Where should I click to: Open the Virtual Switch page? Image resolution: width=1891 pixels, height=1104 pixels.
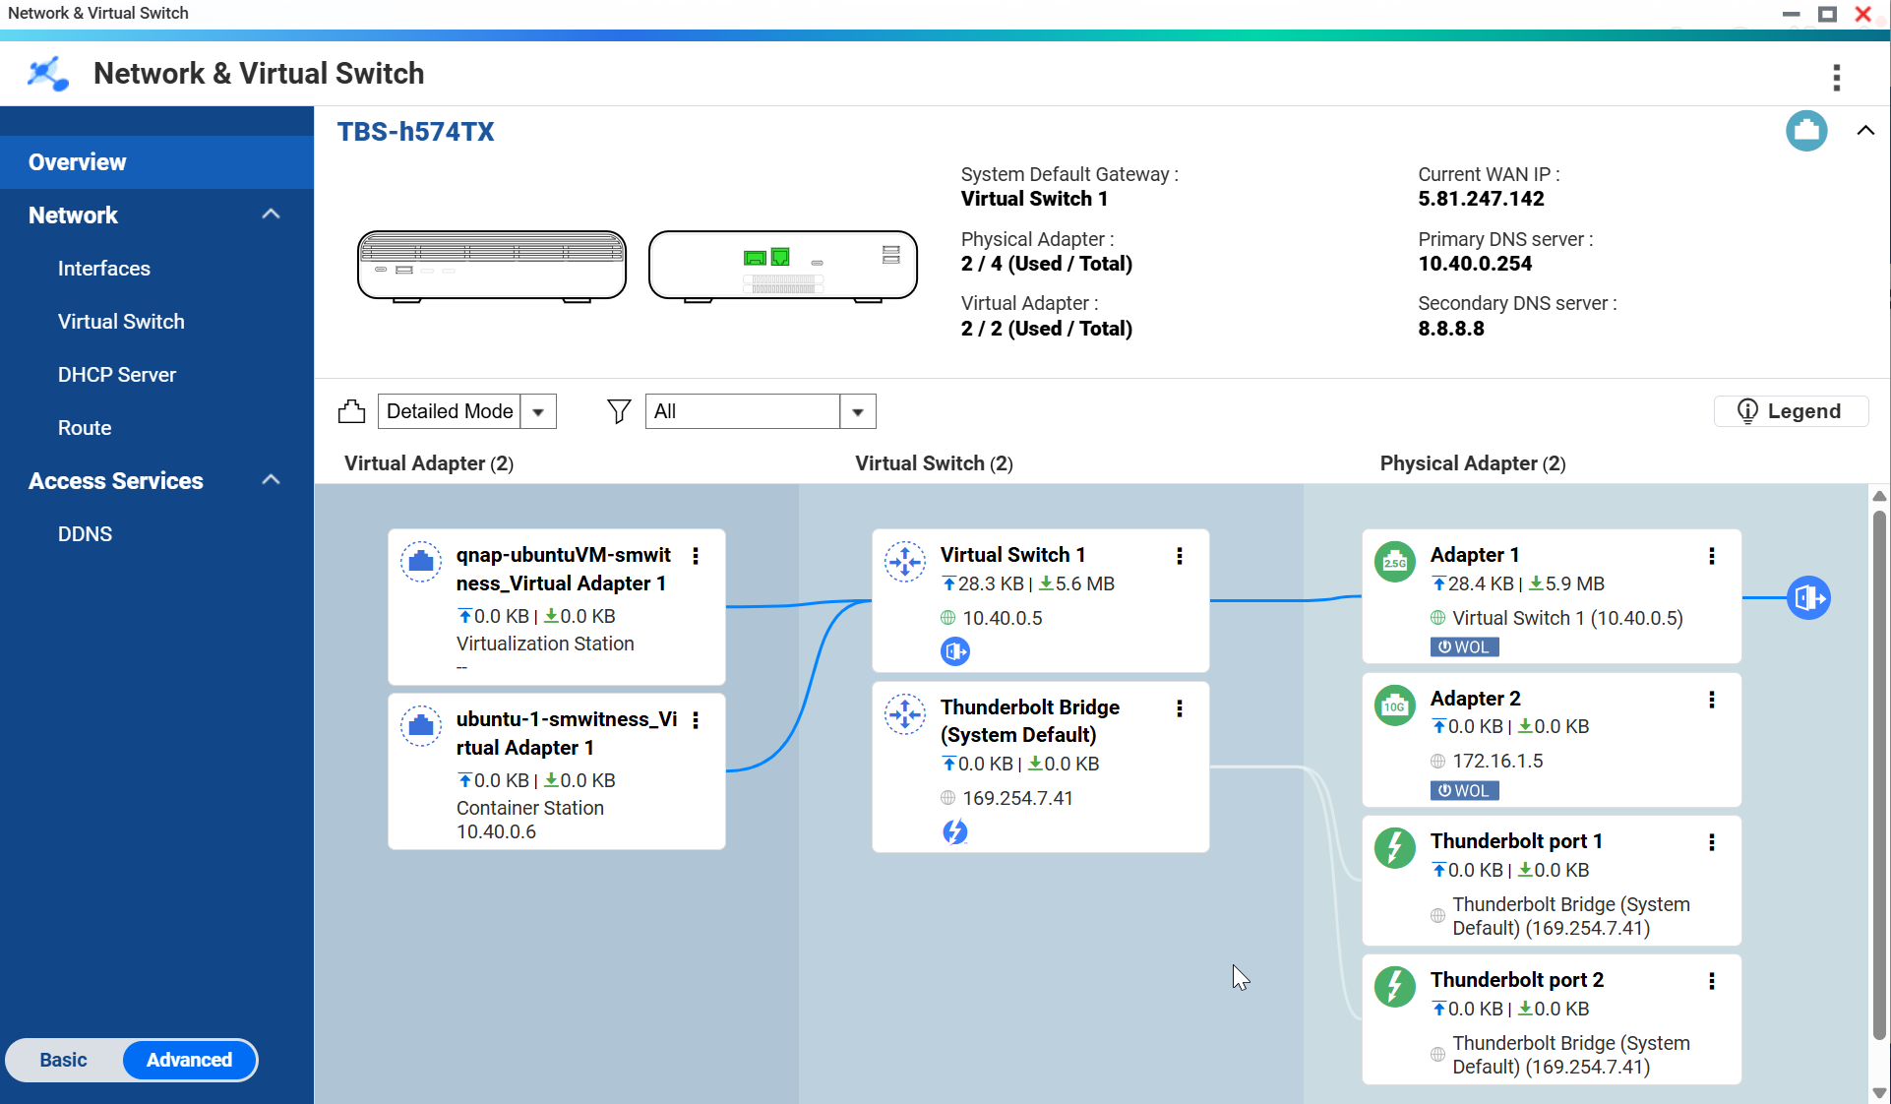(121, 322)
